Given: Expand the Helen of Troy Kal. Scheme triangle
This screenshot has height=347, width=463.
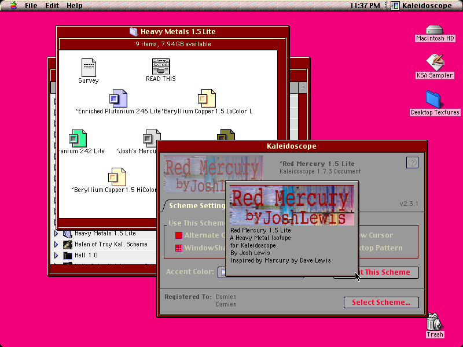Looking at the screenshot, I should coord(56,244).
